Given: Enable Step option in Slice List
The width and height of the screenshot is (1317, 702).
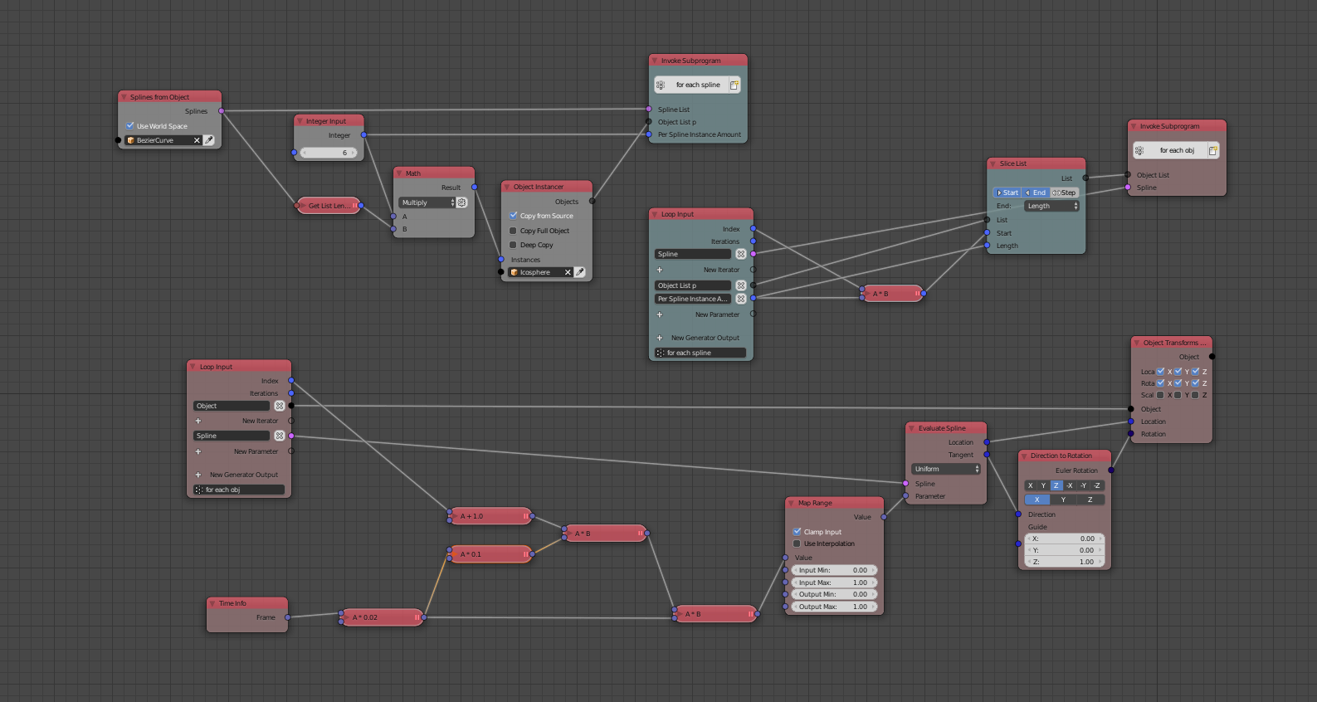Looking at the screenshot, I should (1065, 193).
